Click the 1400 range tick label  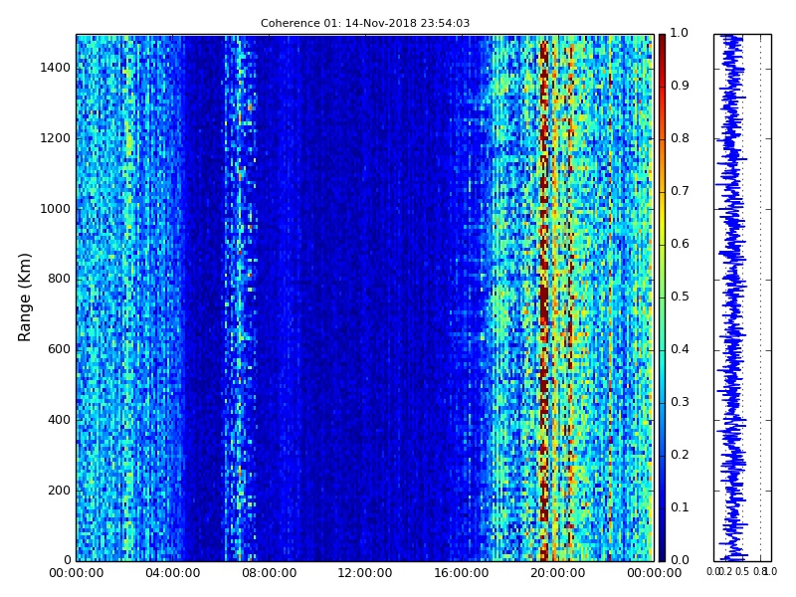(56, 68)
